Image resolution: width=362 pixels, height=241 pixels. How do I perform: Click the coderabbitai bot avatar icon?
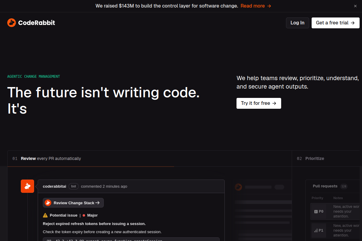(x=27, y=186)
